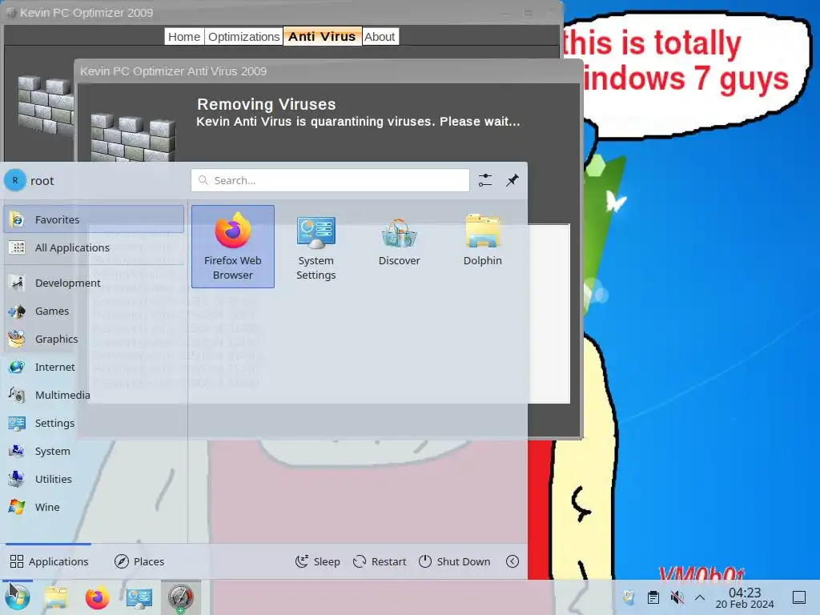This screenshot has width=820, height=615.
Task: Open Dolphin file manager from favorites
Action: click(x=482, y=247)
